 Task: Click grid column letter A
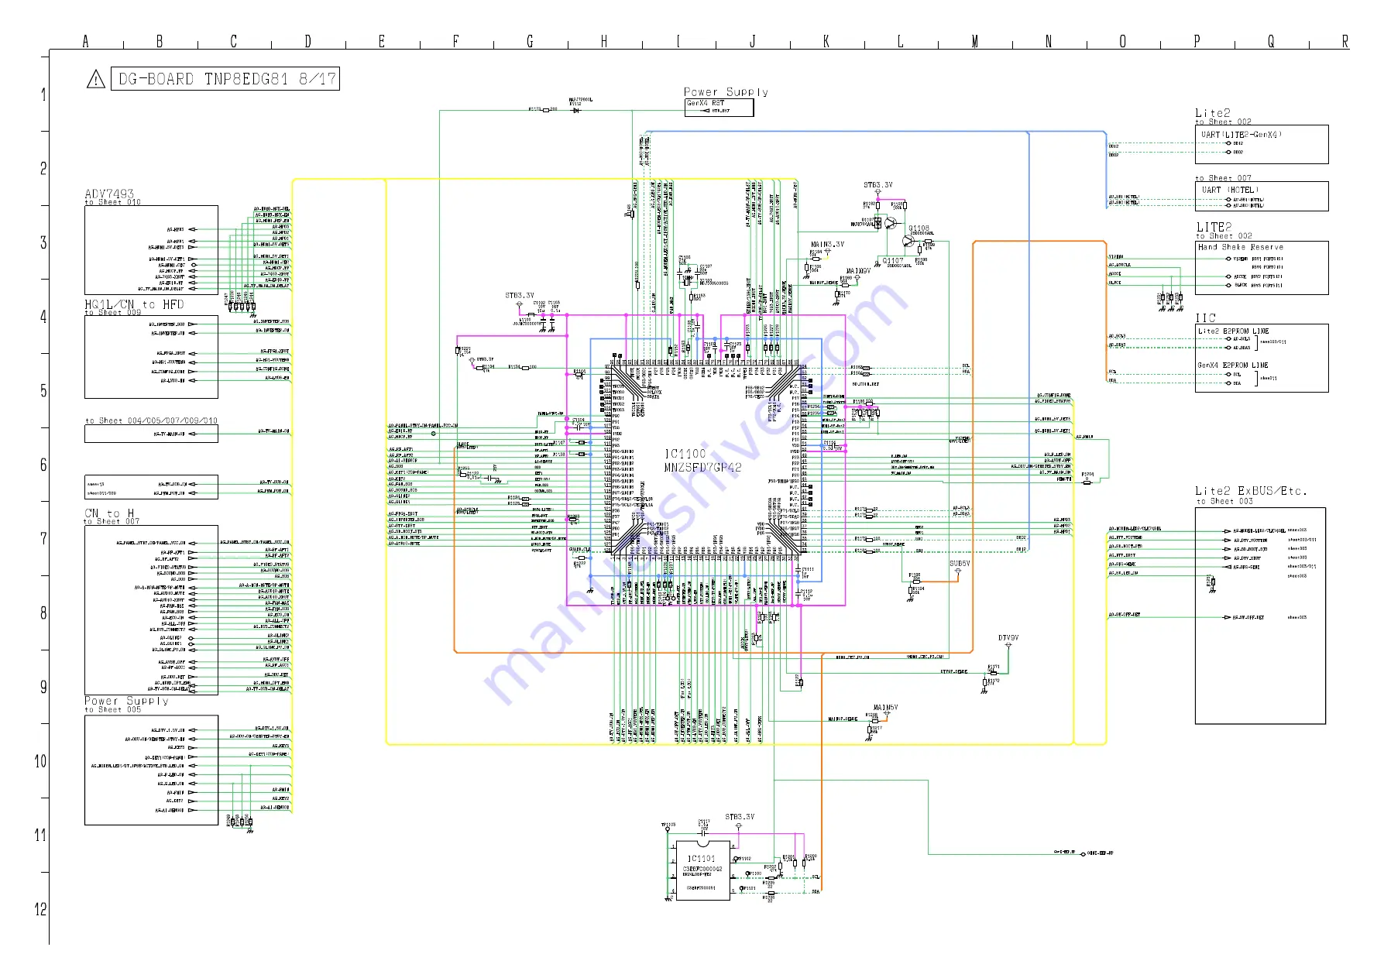86,42
